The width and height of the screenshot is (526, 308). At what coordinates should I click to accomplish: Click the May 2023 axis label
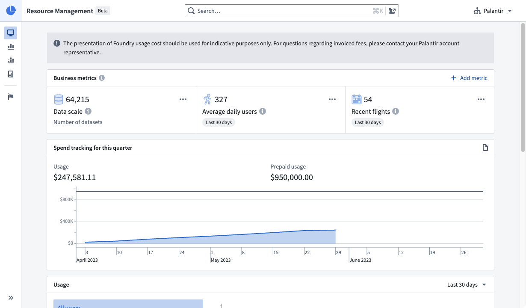(220, 260)
